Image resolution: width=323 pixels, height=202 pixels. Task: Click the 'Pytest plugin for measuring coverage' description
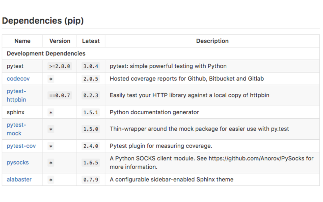click(161, 146)
